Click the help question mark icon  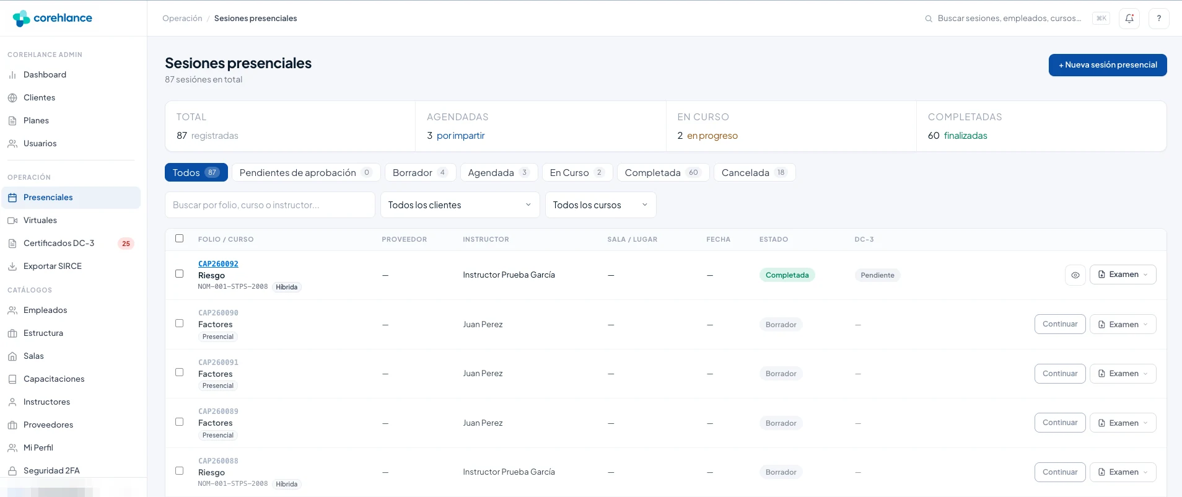point(1158,19)
